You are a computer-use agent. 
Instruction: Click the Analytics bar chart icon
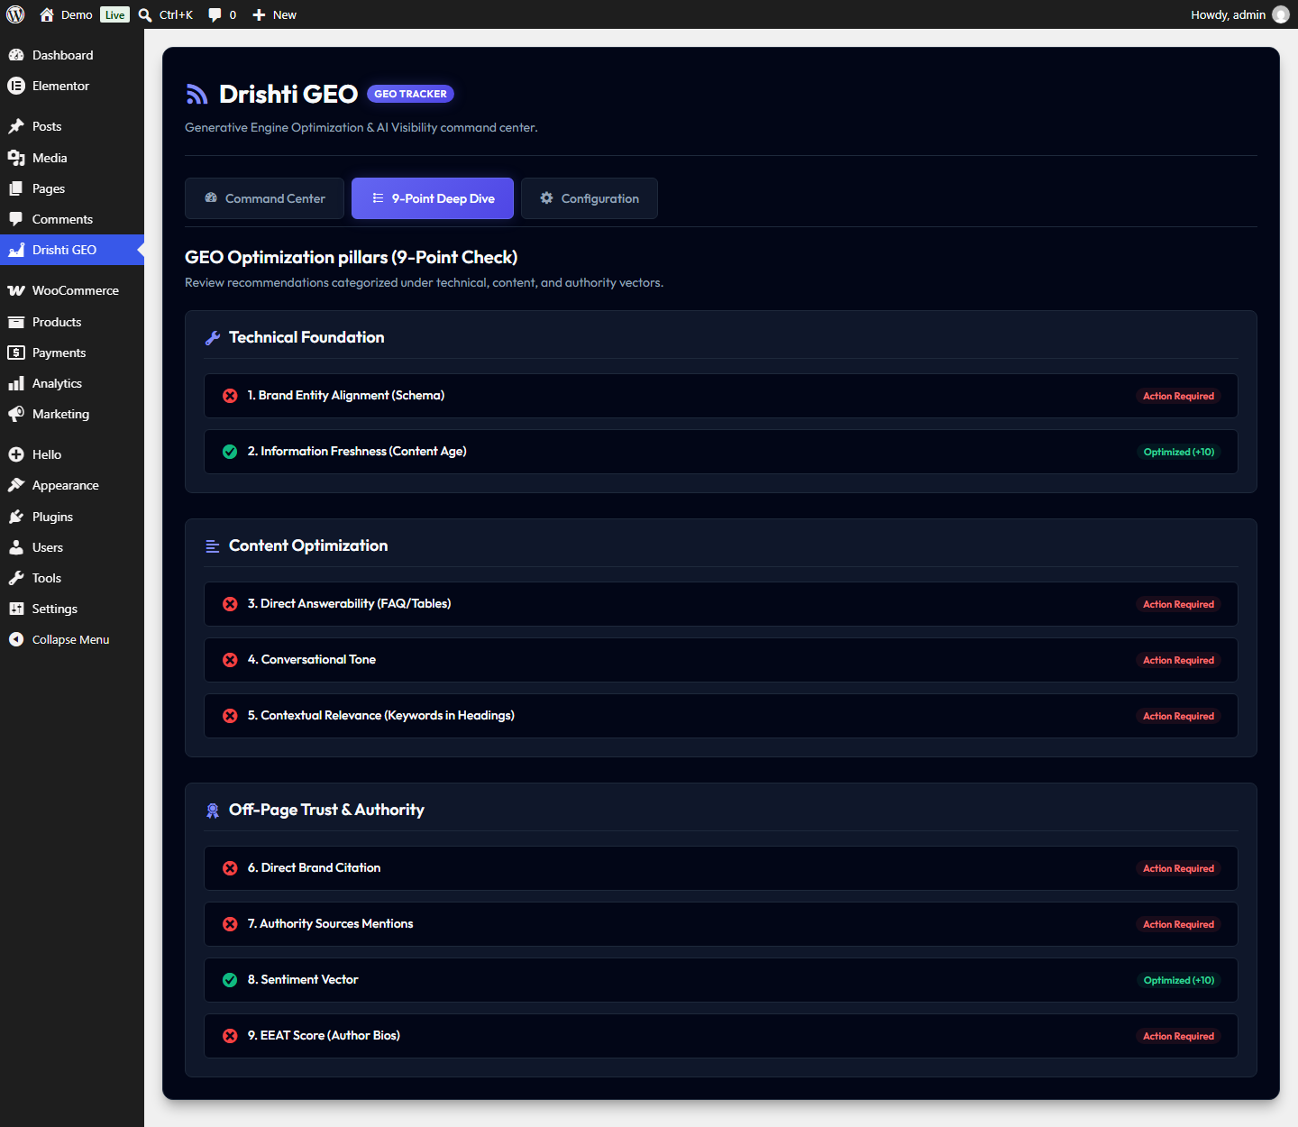[x=16, y=383]
